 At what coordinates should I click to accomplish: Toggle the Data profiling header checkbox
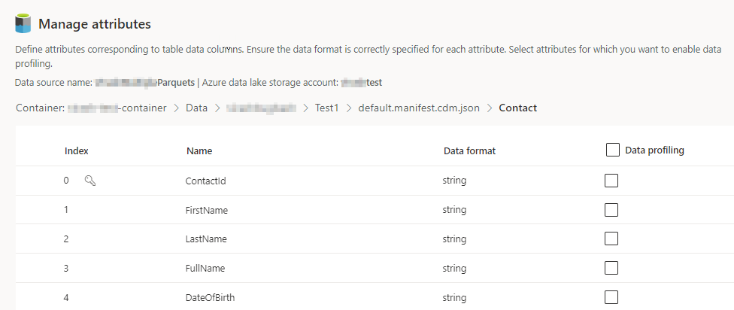tap(612, 150)
